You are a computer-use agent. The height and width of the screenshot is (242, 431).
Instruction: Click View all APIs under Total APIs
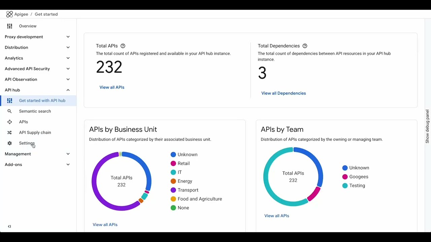(x=112, y=87)
